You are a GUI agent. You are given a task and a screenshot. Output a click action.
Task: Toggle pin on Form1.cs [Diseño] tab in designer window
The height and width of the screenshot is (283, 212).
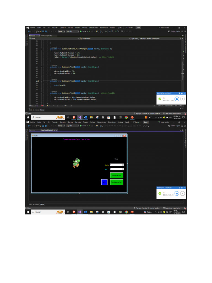pos(54,130)
